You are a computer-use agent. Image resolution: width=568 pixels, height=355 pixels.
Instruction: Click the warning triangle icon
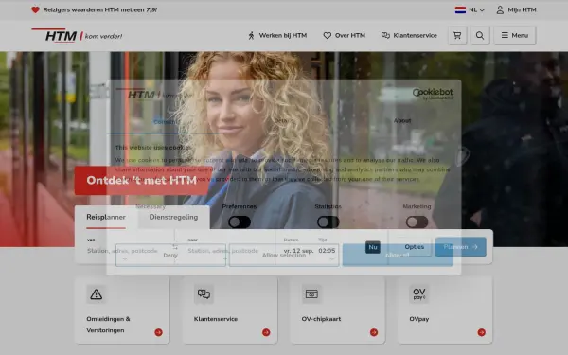coord(96,294)
